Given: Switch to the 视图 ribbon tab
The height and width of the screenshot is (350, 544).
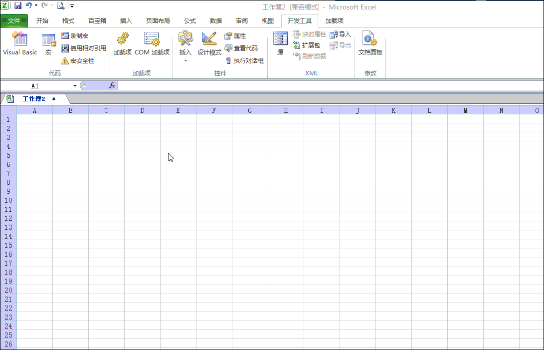Looking at the screenshot, I should click(x=267, y=20).
